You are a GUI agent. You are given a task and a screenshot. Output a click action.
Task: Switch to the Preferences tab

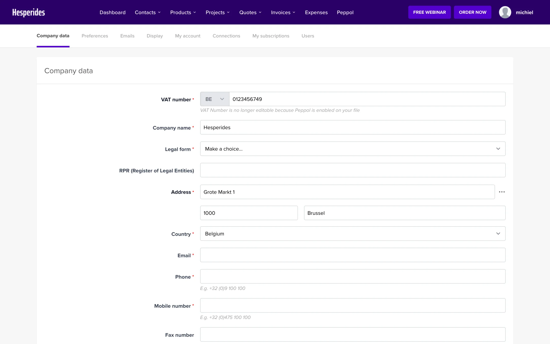pos(95,36)
